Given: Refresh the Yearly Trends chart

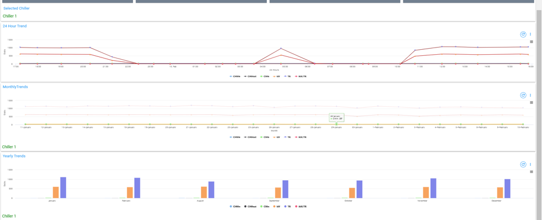Looking at the screenshot, I should [523, 165].
